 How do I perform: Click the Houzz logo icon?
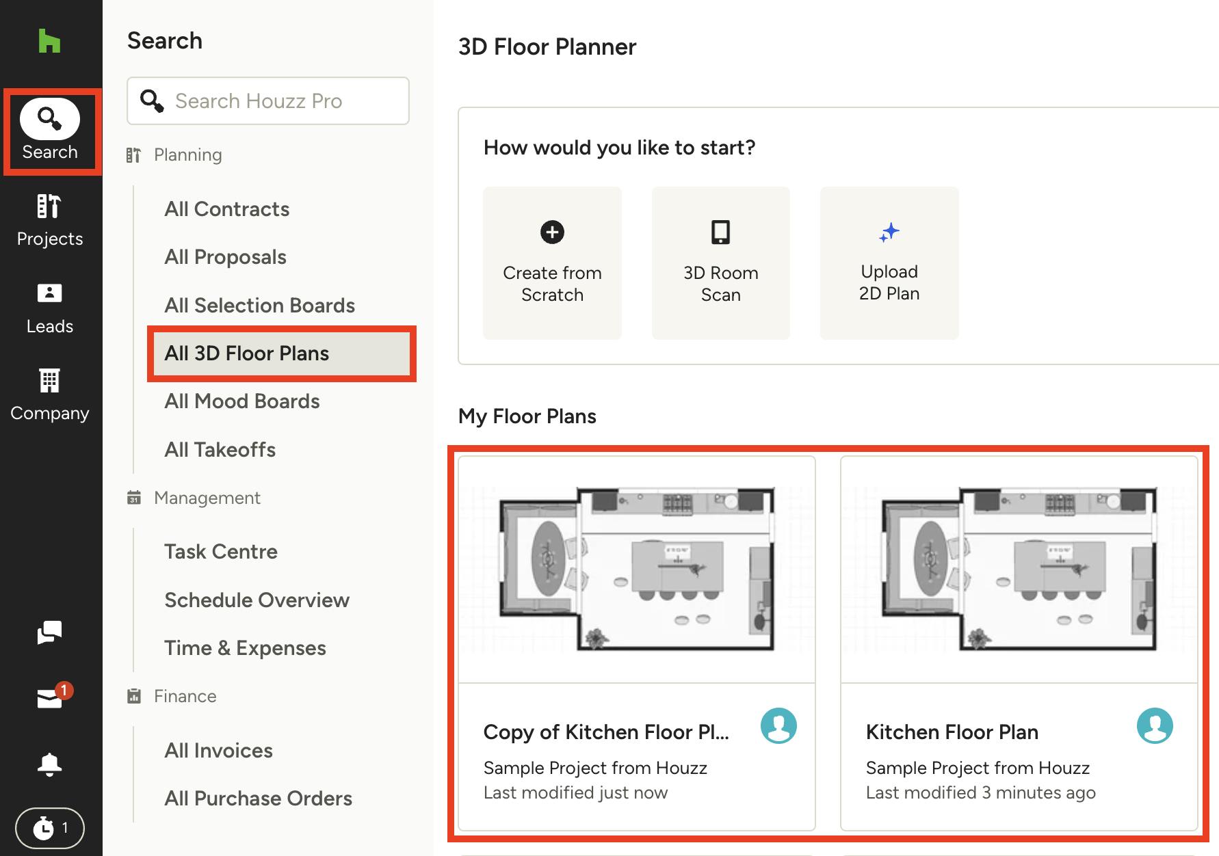(49, 41)
